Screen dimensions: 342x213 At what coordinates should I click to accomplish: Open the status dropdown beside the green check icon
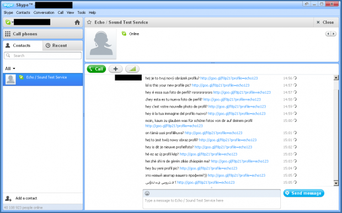pyautogui.click(x=13, y=22)
